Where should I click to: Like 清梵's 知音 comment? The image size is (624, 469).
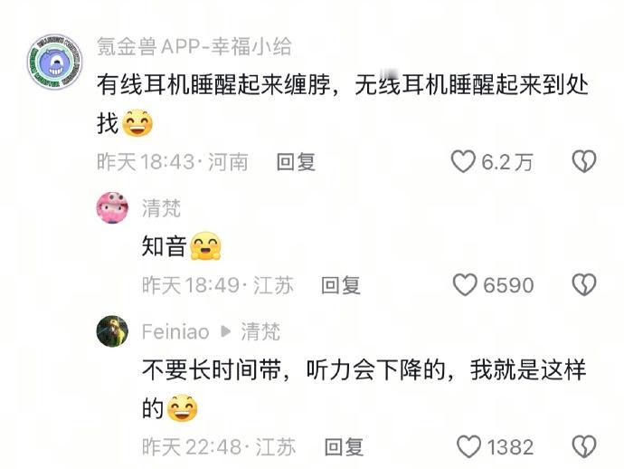[x=465, y=285]
